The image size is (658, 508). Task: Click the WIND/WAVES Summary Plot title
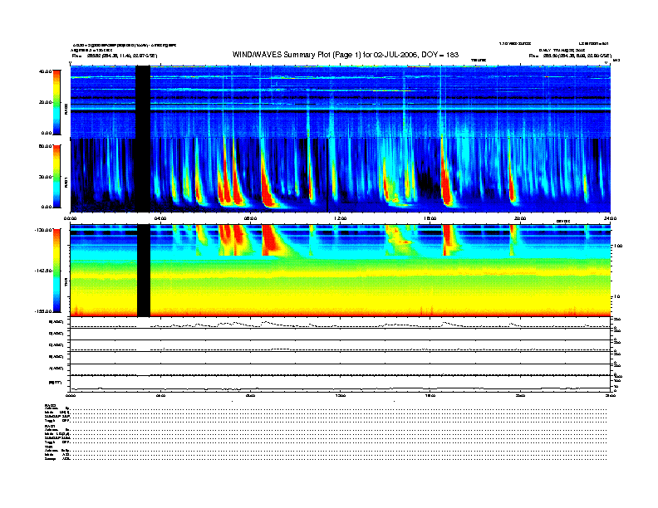click(346, 55)
